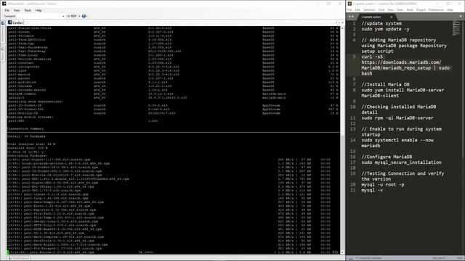Click the '//Install Maria DB' comment line
The image size is (465, 261).
coord(385,84)
